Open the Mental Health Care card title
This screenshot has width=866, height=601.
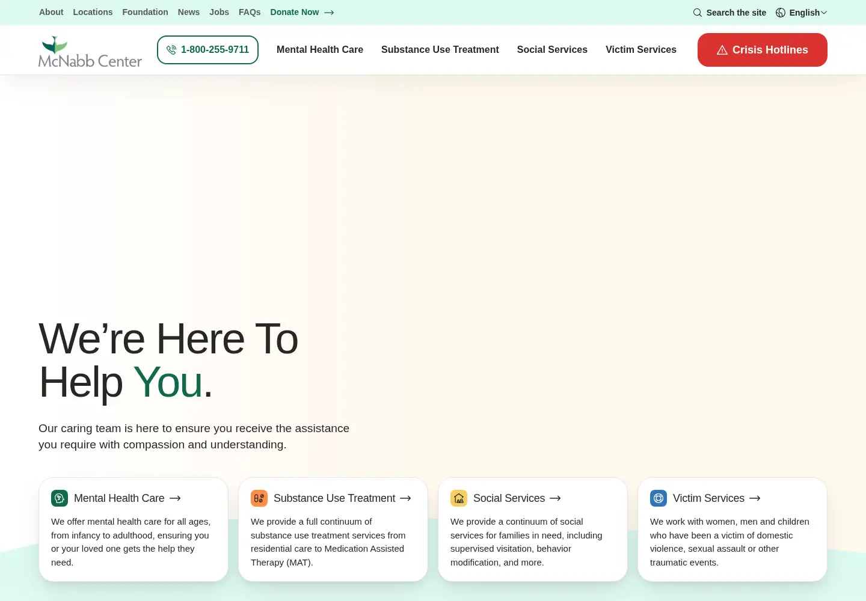point(119,498)
